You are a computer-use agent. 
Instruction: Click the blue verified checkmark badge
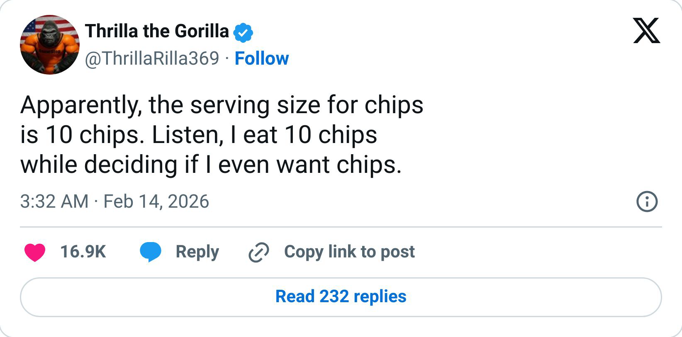coord(244,31)
